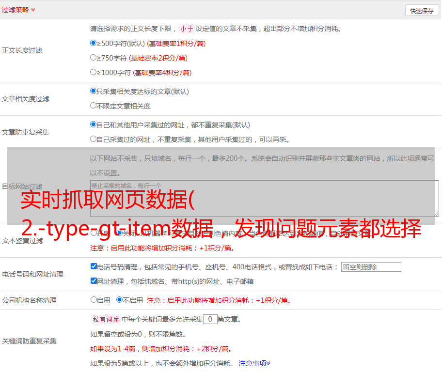This screenshot has height=372, width=442.
Task: Click the 如果设为1-4篇 warning text
Action: 162,349
